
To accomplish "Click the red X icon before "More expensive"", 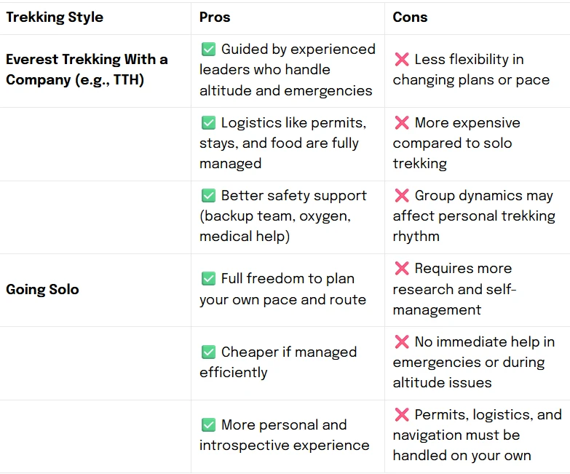I will pyautogui.click(x=401, y=123).
